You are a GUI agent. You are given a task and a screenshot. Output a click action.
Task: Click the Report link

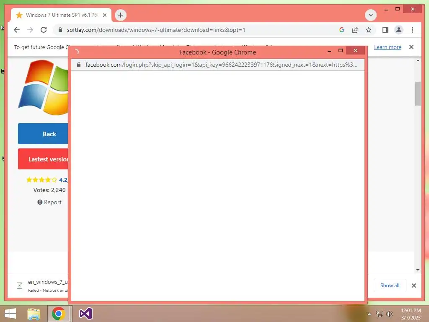tap(49, 202)
